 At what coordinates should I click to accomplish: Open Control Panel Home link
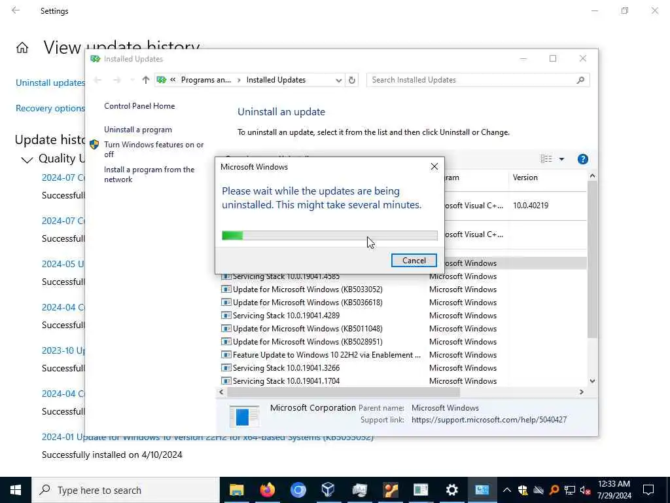[x=139, y=106]
